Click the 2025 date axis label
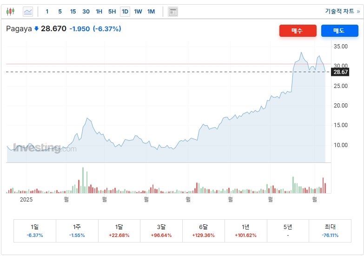Screen dimensions: 364x256 26,200
